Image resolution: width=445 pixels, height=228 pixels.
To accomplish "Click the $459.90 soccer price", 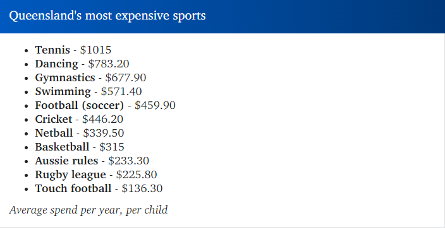I will tap(155, 106).
